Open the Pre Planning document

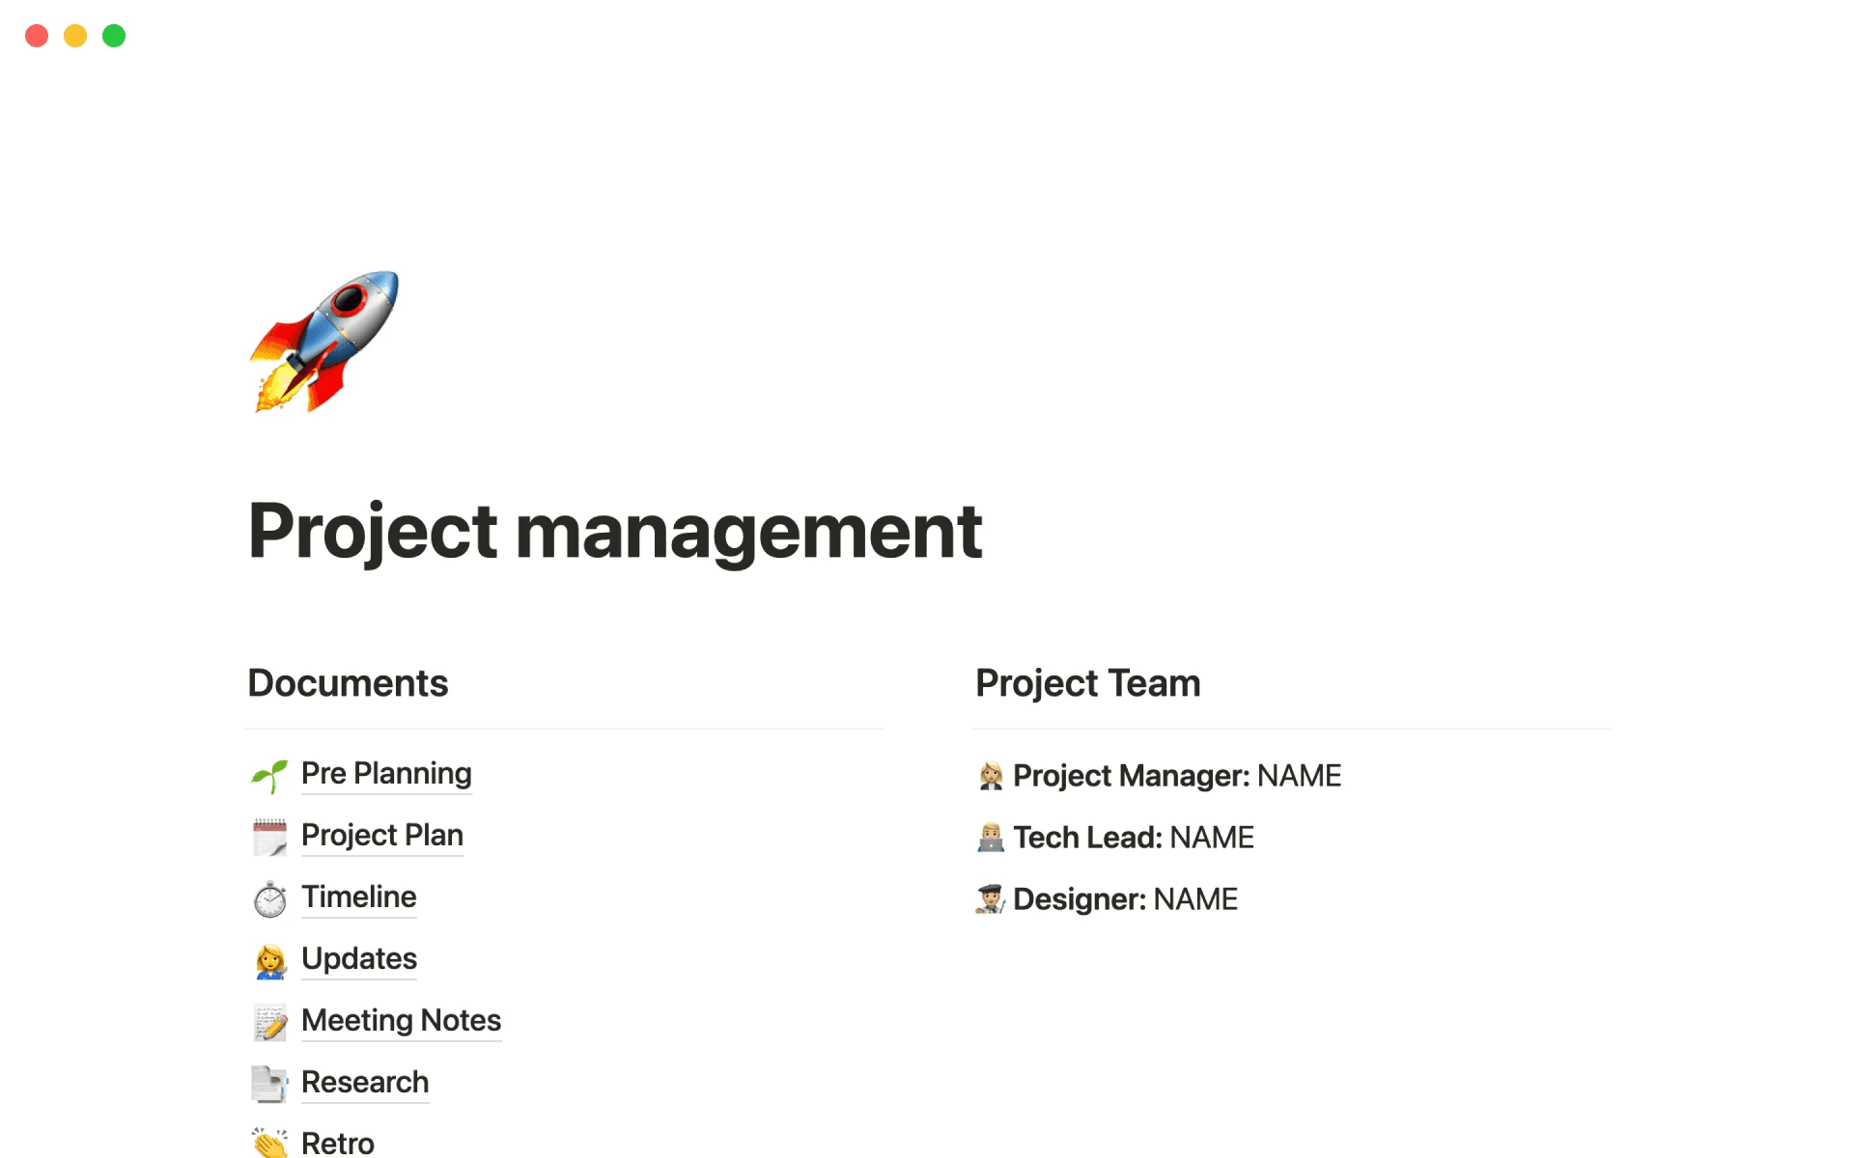point(384,772)
